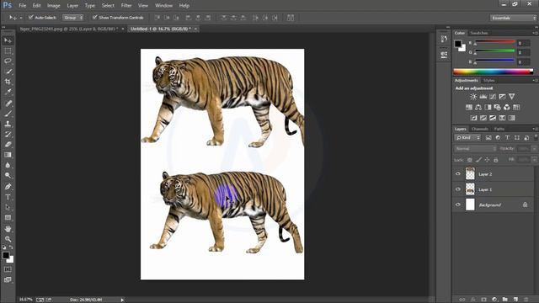Toggle lock transparent pixels
The height and width of the screenshot is (303, 539).
click(x=469, y=160)
